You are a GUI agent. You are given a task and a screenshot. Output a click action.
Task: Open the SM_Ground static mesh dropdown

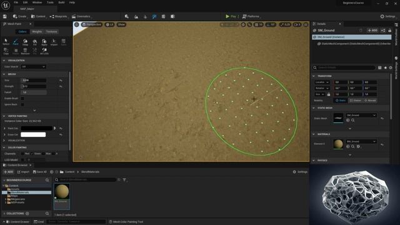tap(361, 115)
